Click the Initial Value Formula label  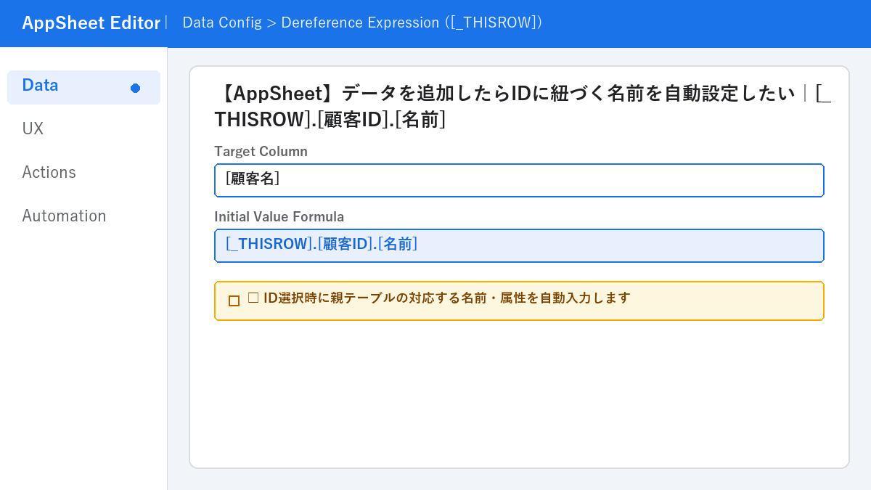279,217
